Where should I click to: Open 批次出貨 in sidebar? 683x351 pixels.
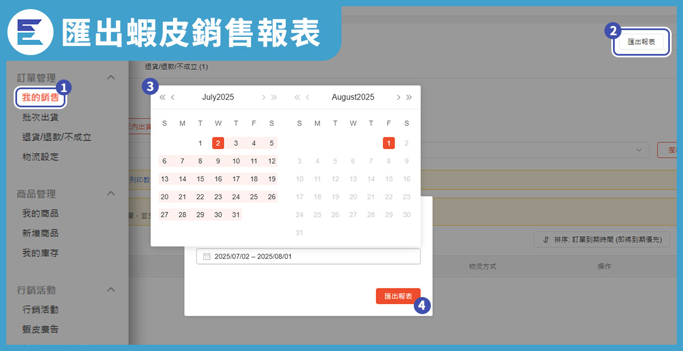(x=40, y=118)
